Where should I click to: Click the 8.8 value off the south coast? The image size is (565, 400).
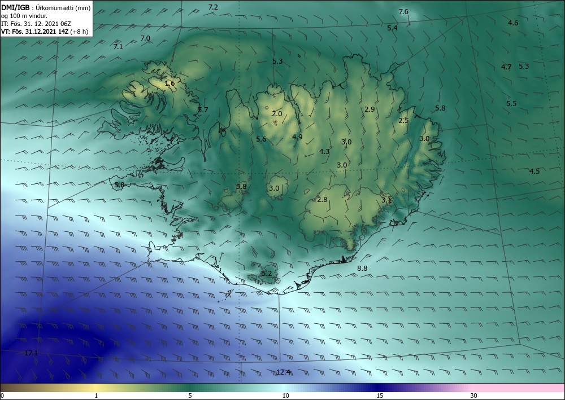362,269
